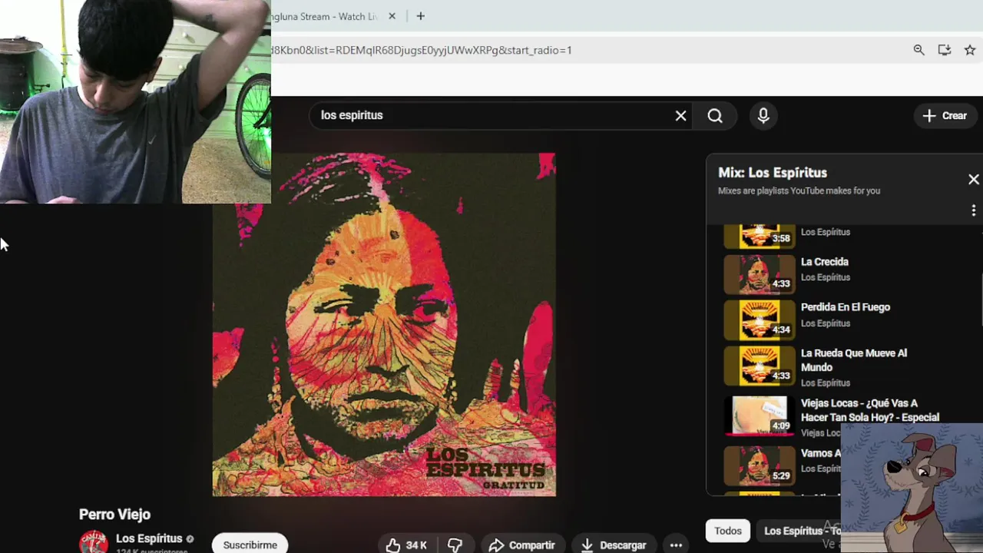Click the La Rueda Que Mueve thumbnail

click(759, 366)
